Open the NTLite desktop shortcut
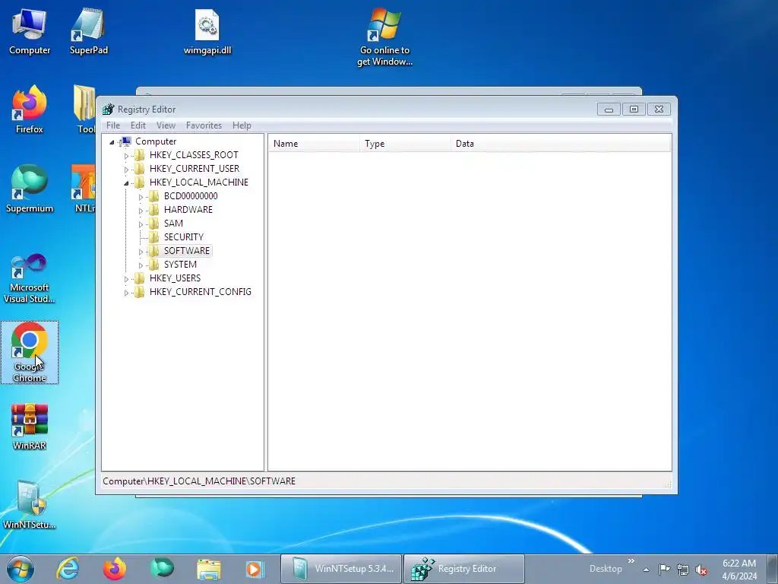Image resolution: width=778 pixels, height=584 pixels. (84, 189)
